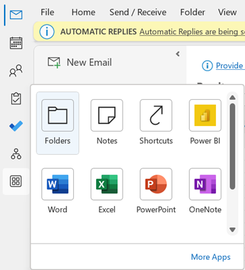Viewport: 245px width, 270px height.
Task: Click the More Apps link
Action: pyautogui.click(x=210, y=257)
